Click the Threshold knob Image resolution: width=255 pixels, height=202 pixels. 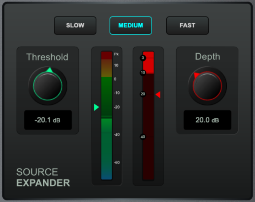pos(48,86)
